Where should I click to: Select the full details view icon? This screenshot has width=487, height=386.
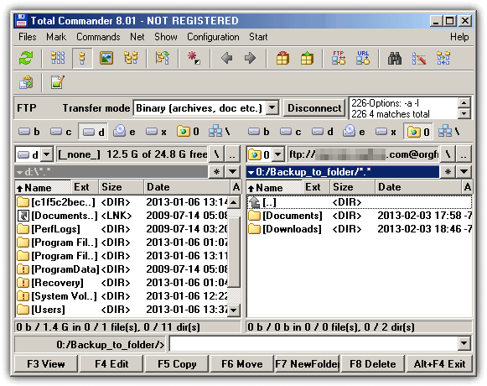[82, 58]
